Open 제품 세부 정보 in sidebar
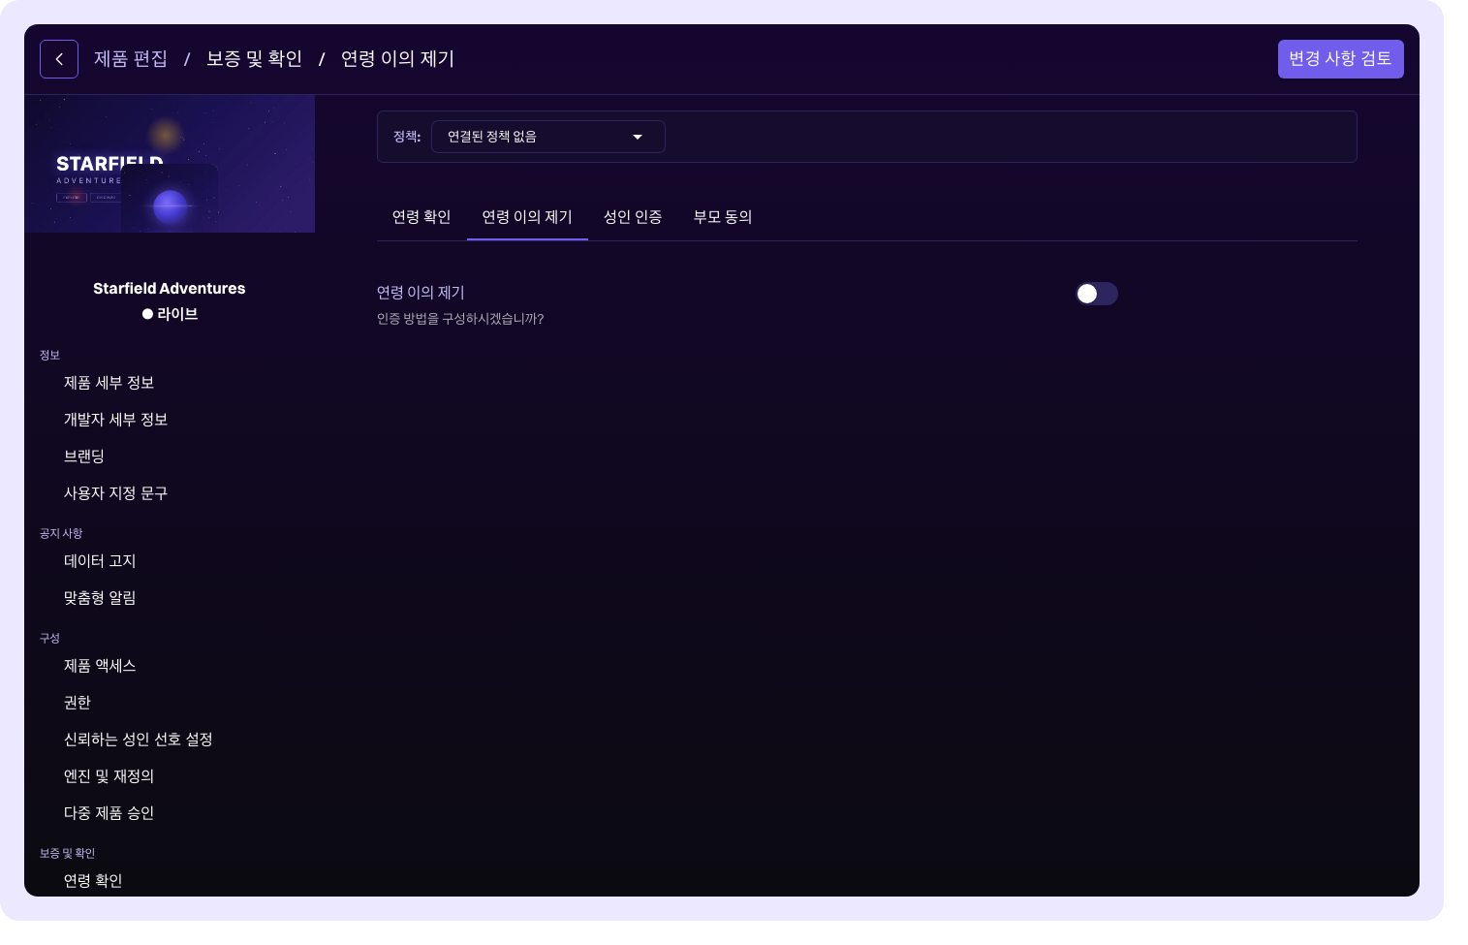Image resolution: width=1468 pixels, height=945 pixels. (x=109, y=383)
